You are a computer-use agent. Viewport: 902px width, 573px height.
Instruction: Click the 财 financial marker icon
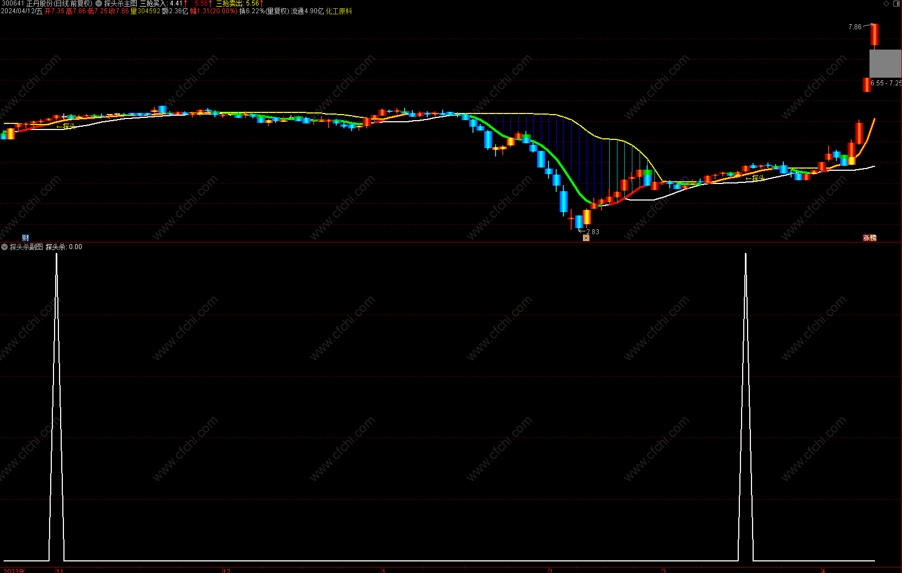[25, 238]
